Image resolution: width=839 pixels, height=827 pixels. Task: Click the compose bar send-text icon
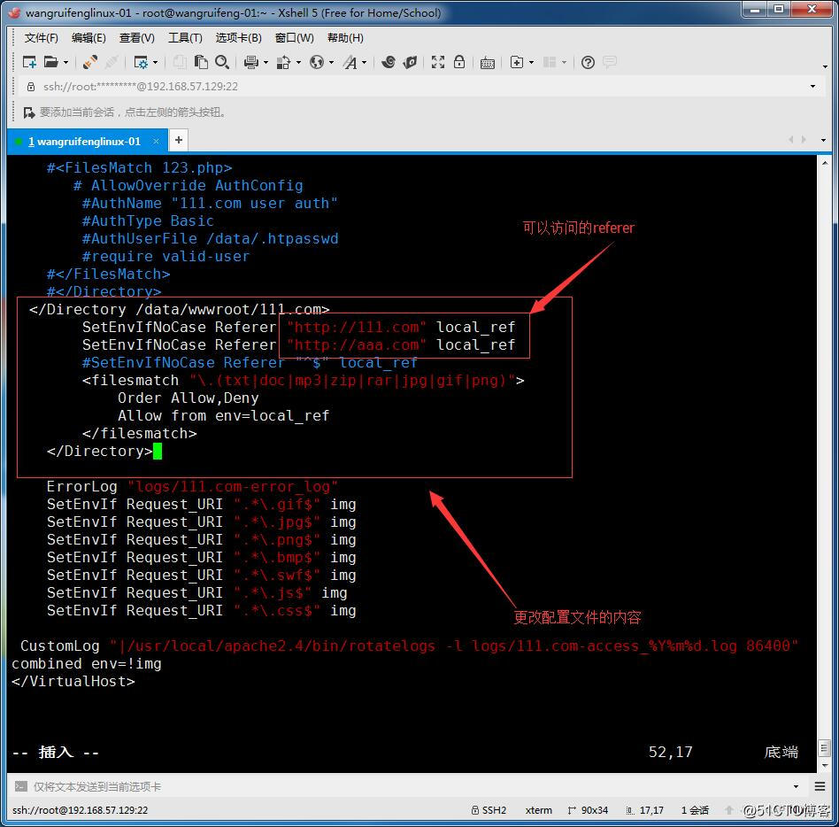point(21,786)
